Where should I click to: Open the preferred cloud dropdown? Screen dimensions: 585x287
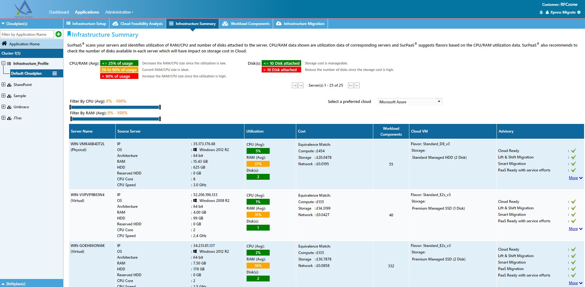pos(410,102)
